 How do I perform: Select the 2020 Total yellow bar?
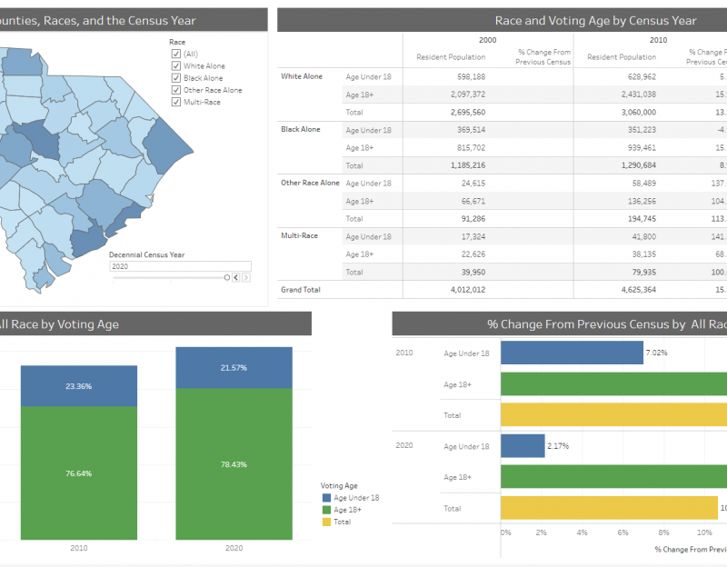(x=609, y=508)
